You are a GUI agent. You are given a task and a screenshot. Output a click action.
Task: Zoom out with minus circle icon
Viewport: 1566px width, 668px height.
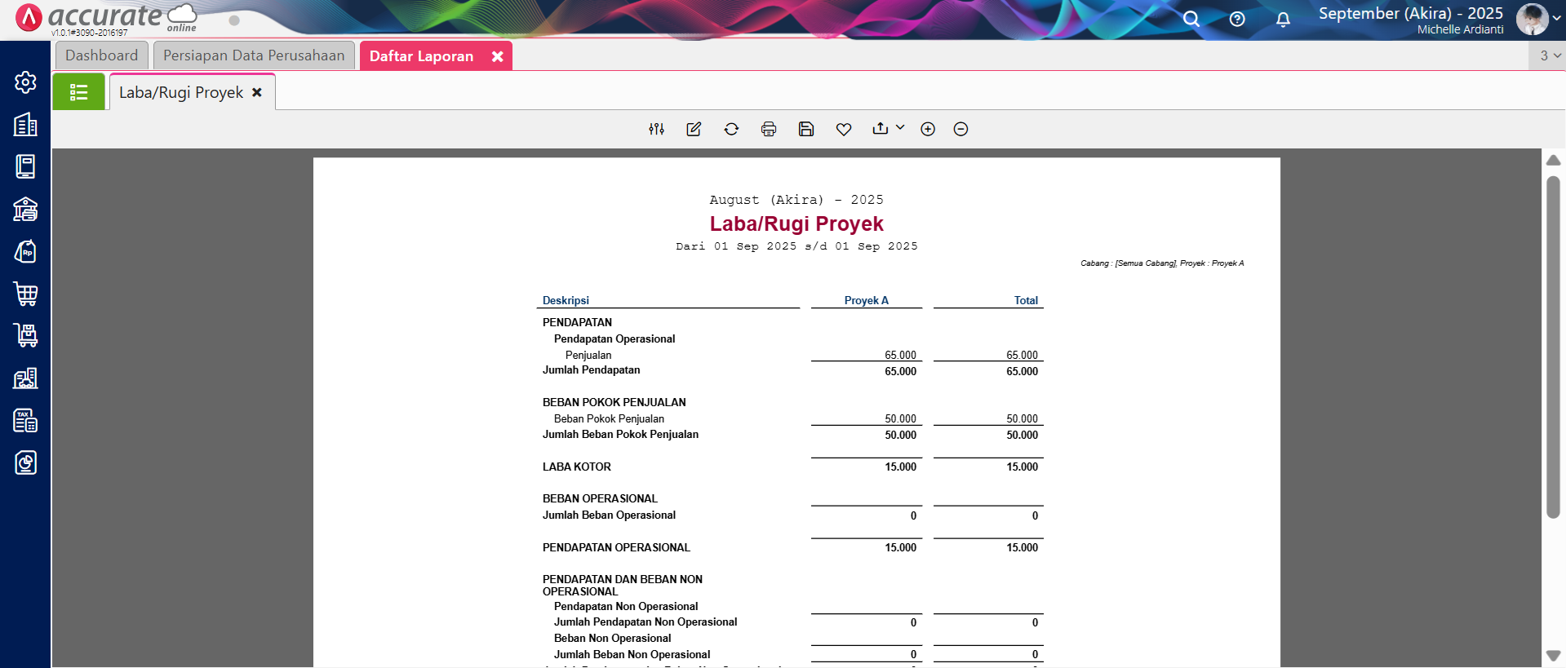[x=960, y=129]
